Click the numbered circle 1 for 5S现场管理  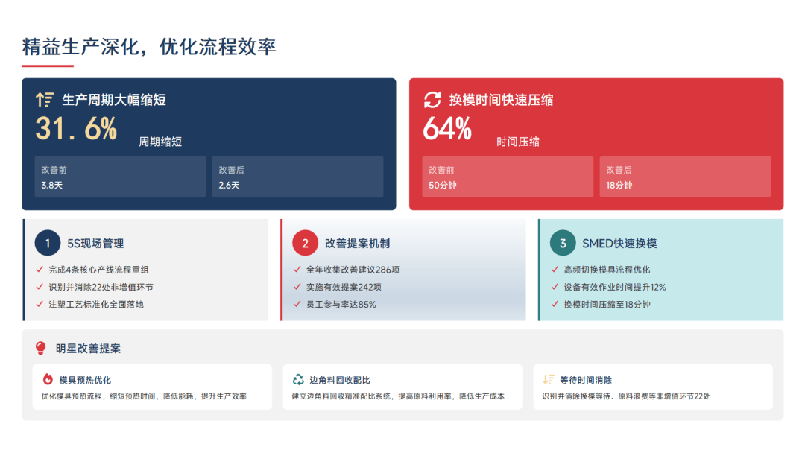(x=48, y=243)
